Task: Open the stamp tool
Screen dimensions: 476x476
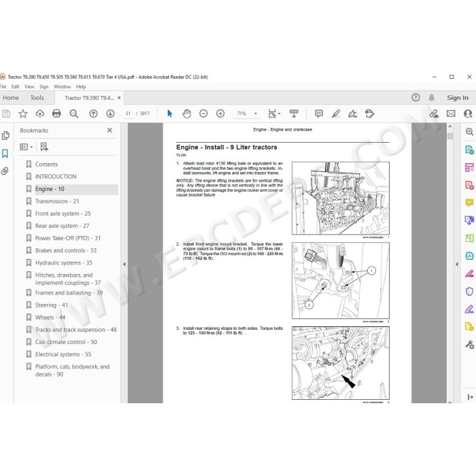Action: pos(369,114)
